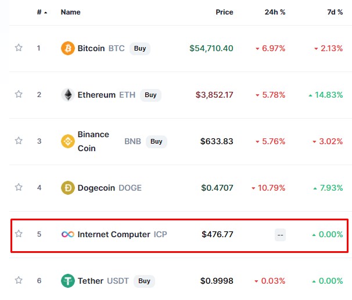Click Buy beside Binance Coin BNB
Image resolution: width=352 pixels, height=300 pixels.
(x=156, y=141)
